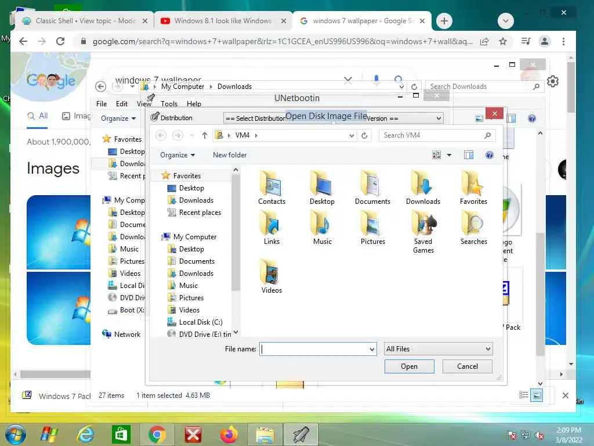Open Organize menu in the Downloads Explorer window
The image size is (594, 446).
tap(118, 118)
